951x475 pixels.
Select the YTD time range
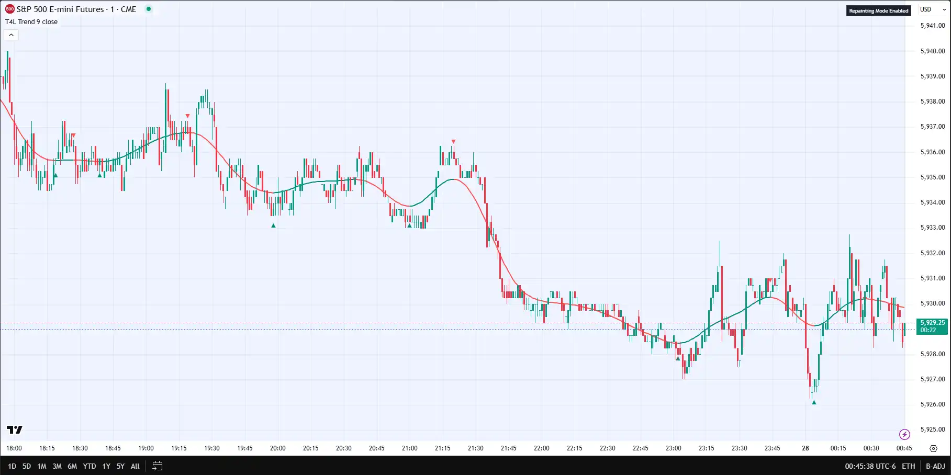tap(89, 466)
